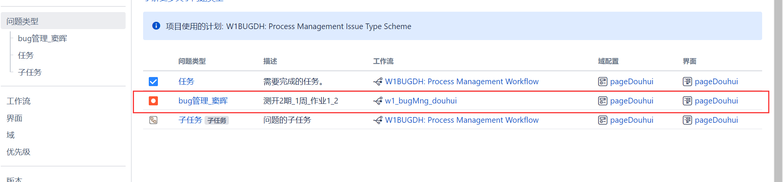783x182 pixels.
Task: Click field config icon in the 子任务 row
Action: [x=603, y=120]
